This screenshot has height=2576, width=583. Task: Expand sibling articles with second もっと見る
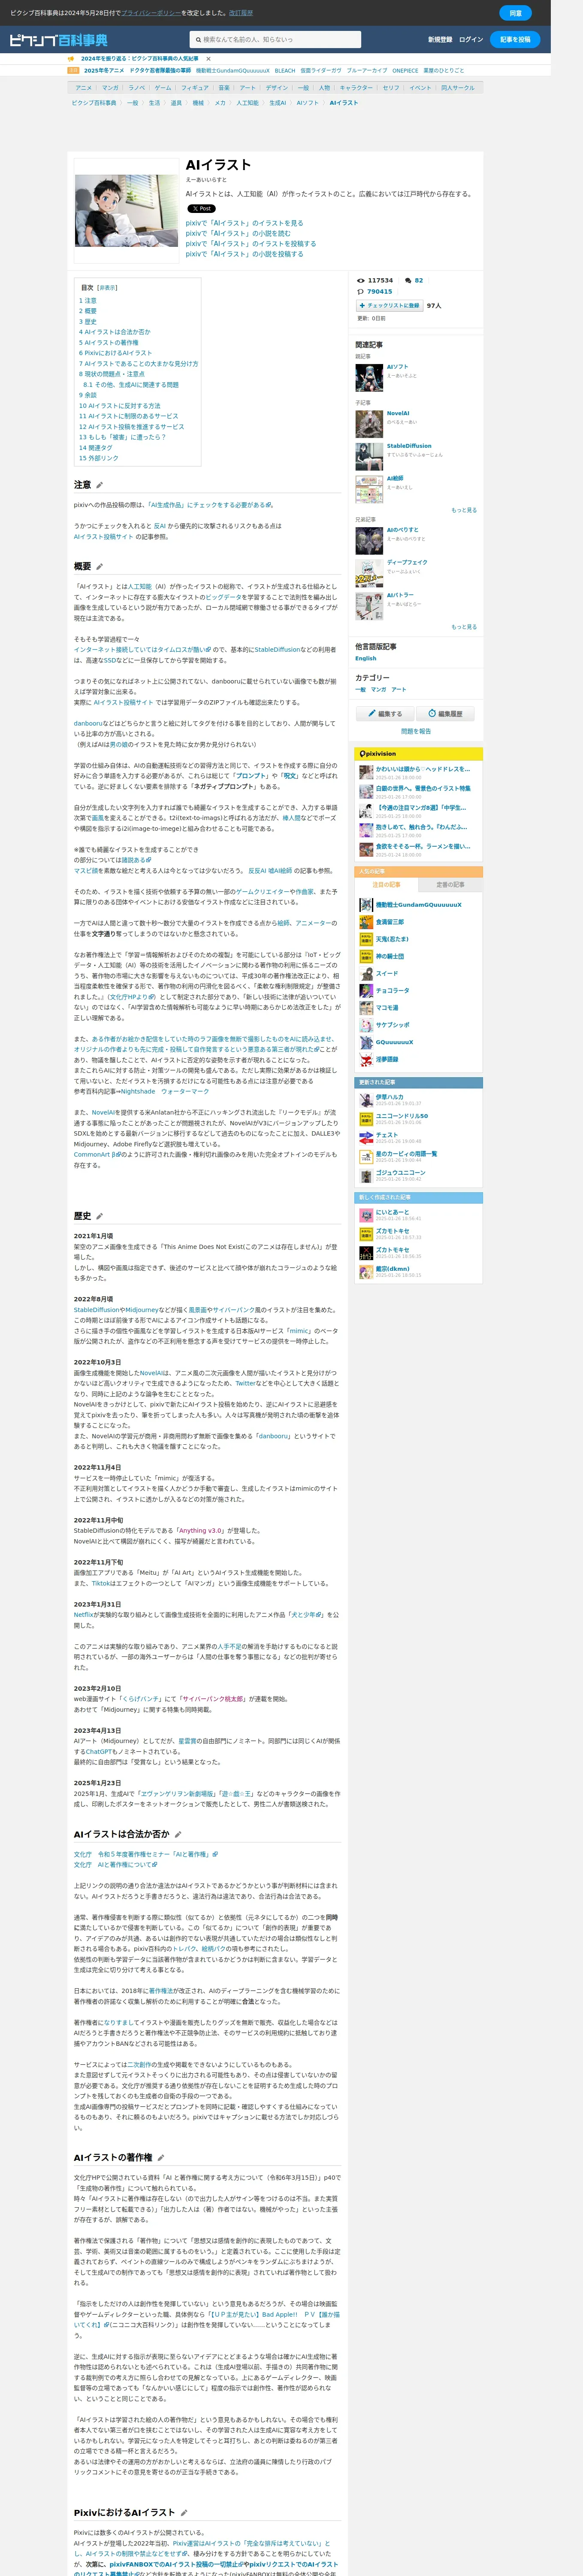[464, 627]
